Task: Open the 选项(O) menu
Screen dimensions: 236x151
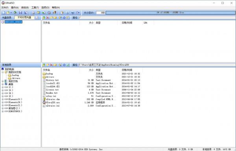Action: pos(45,7)
